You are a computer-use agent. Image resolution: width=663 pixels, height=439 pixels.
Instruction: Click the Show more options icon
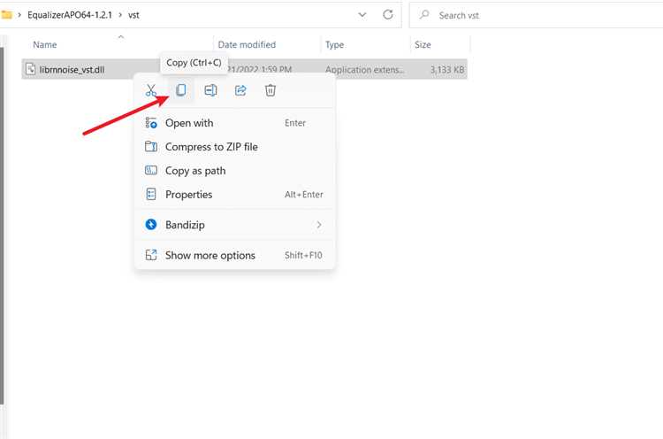pyautogui.click(x=151, y=255)
